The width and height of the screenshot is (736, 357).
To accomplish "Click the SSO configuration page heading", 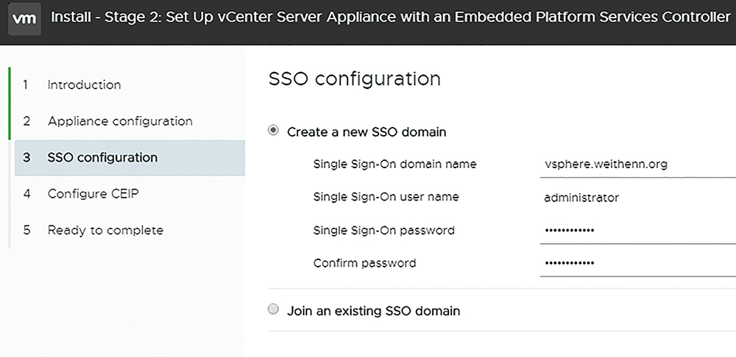I will 355,79.
